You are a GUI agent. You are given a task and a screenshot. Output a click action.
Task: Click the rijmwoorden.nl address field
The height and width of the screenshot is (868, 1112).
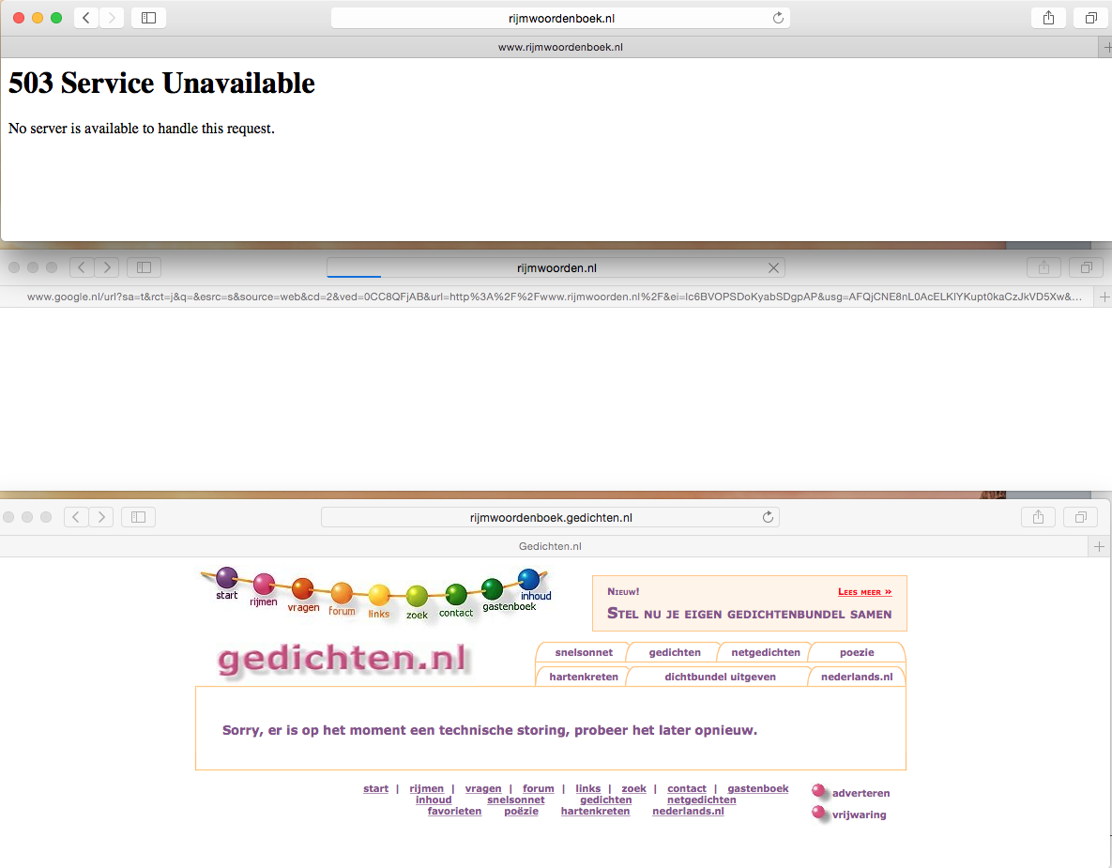556,268
